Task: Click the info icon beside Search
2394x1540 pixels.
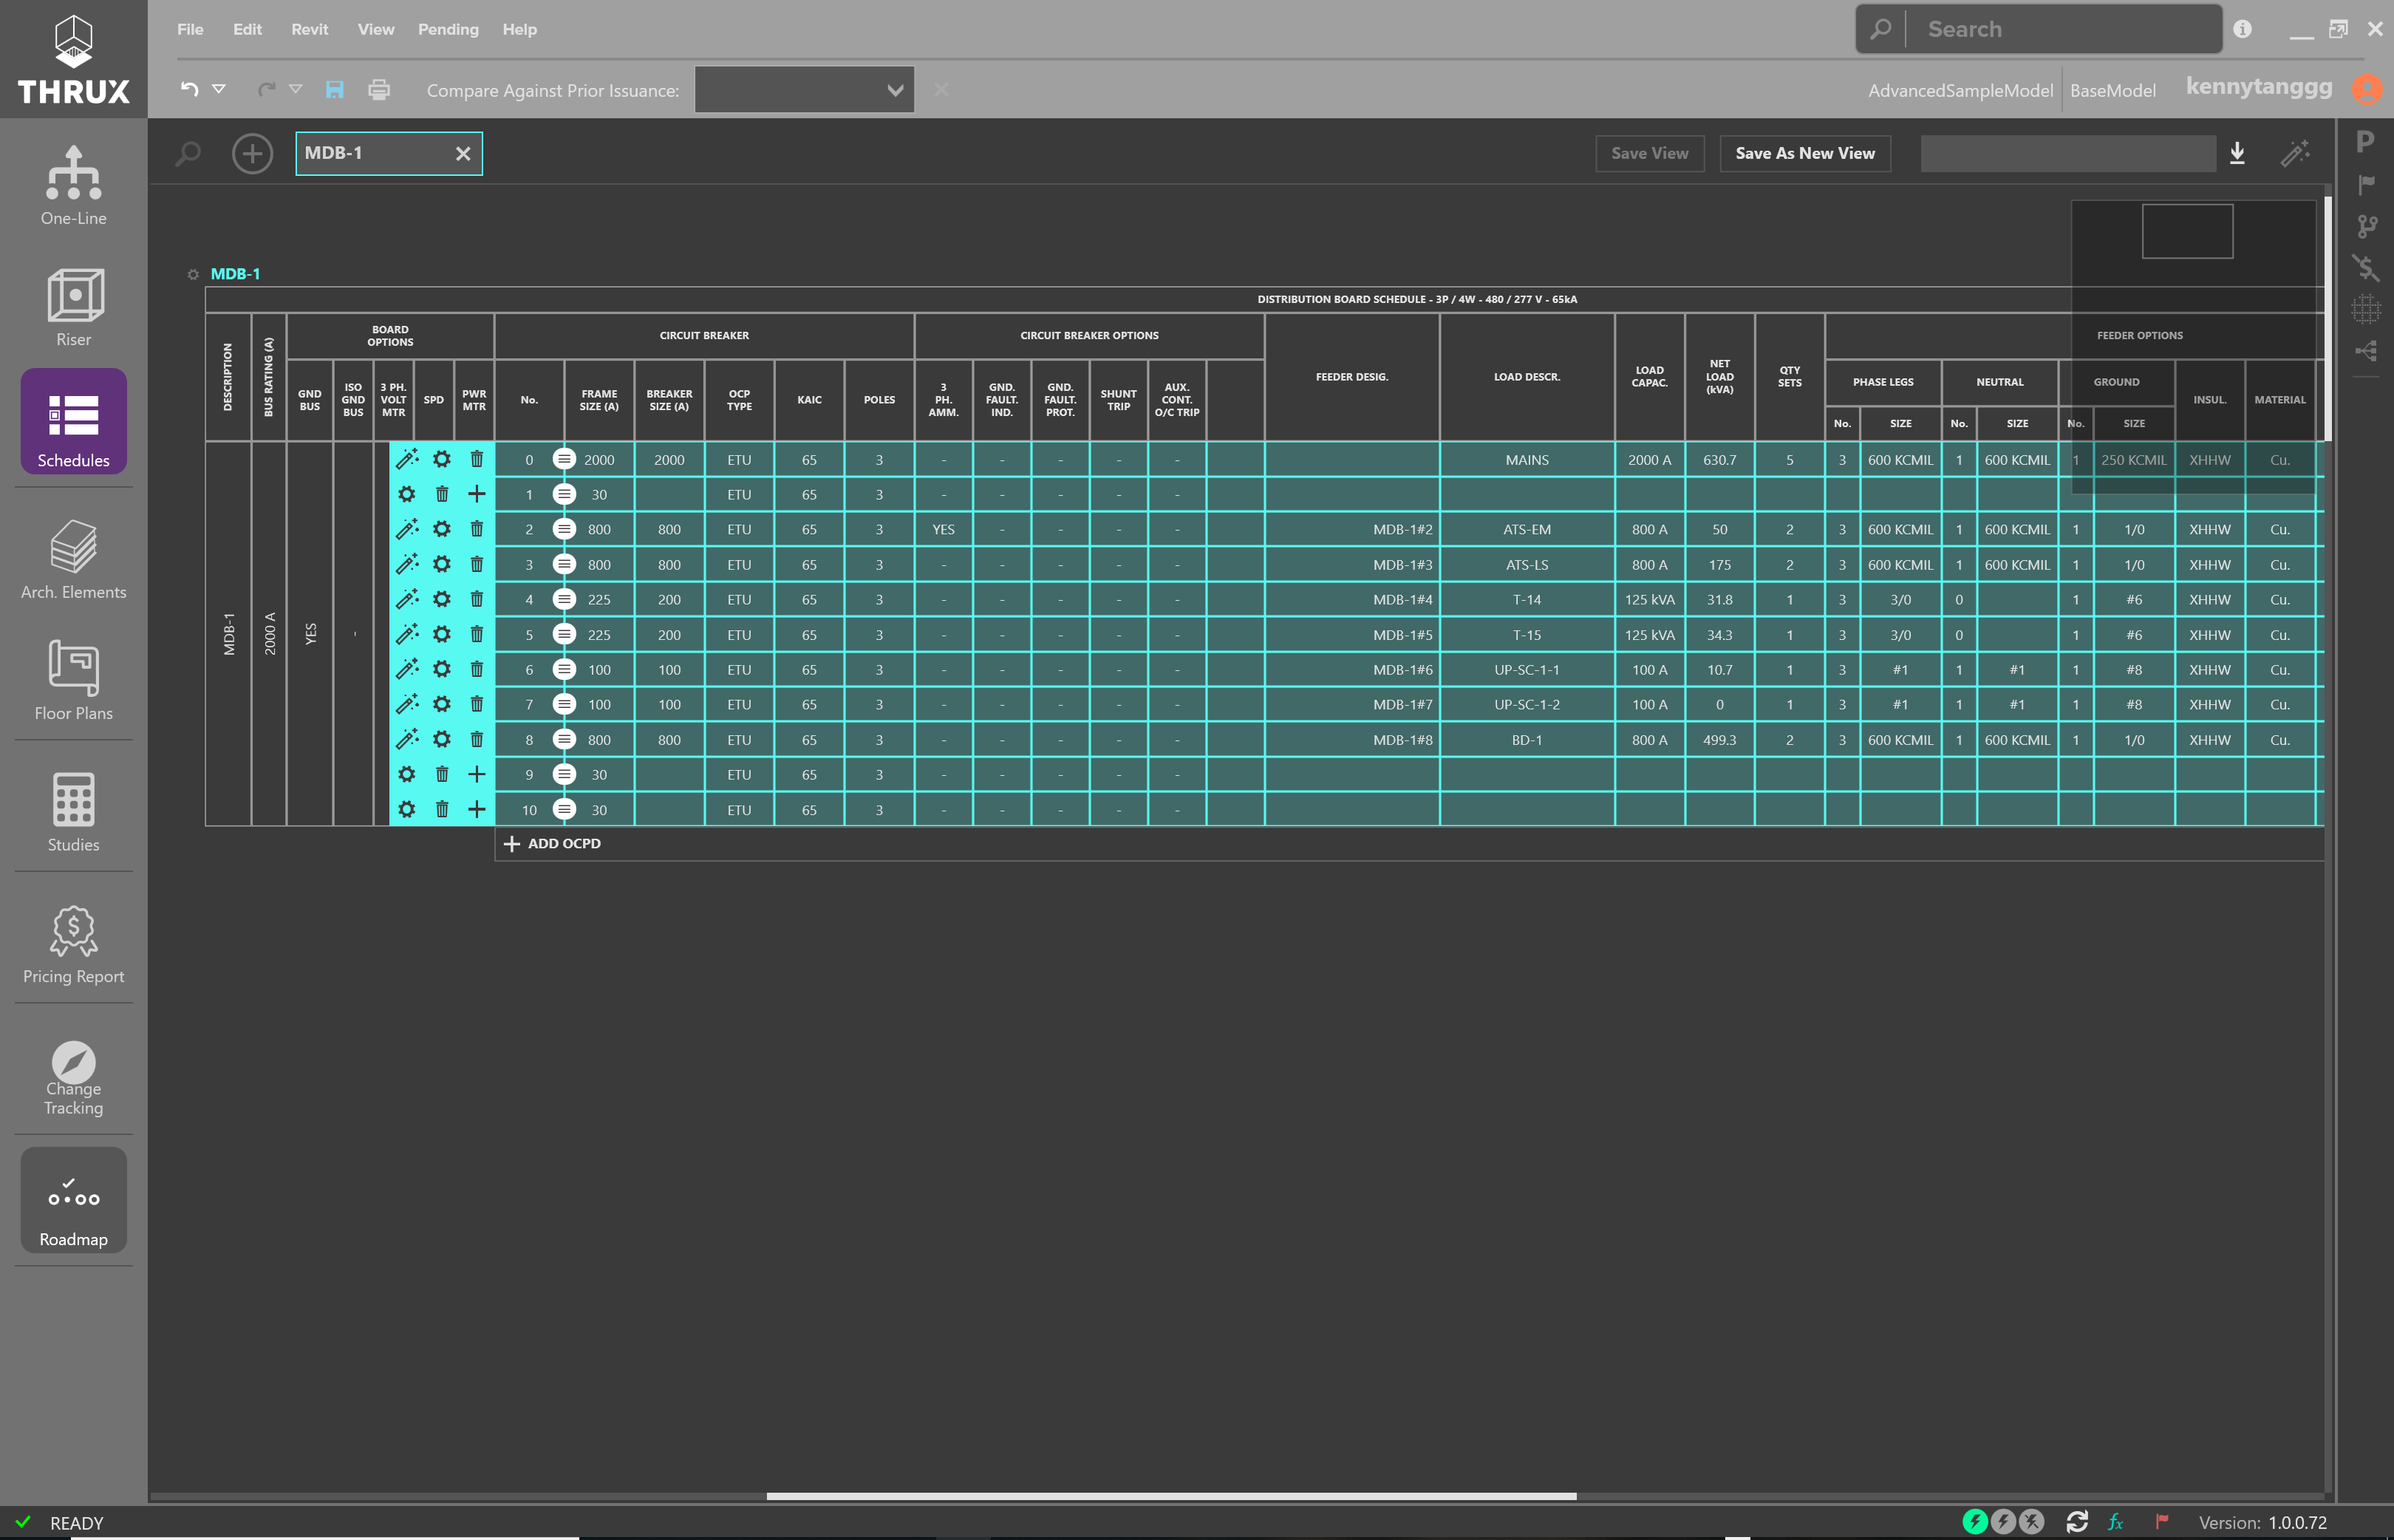Action: point(2242,29)
